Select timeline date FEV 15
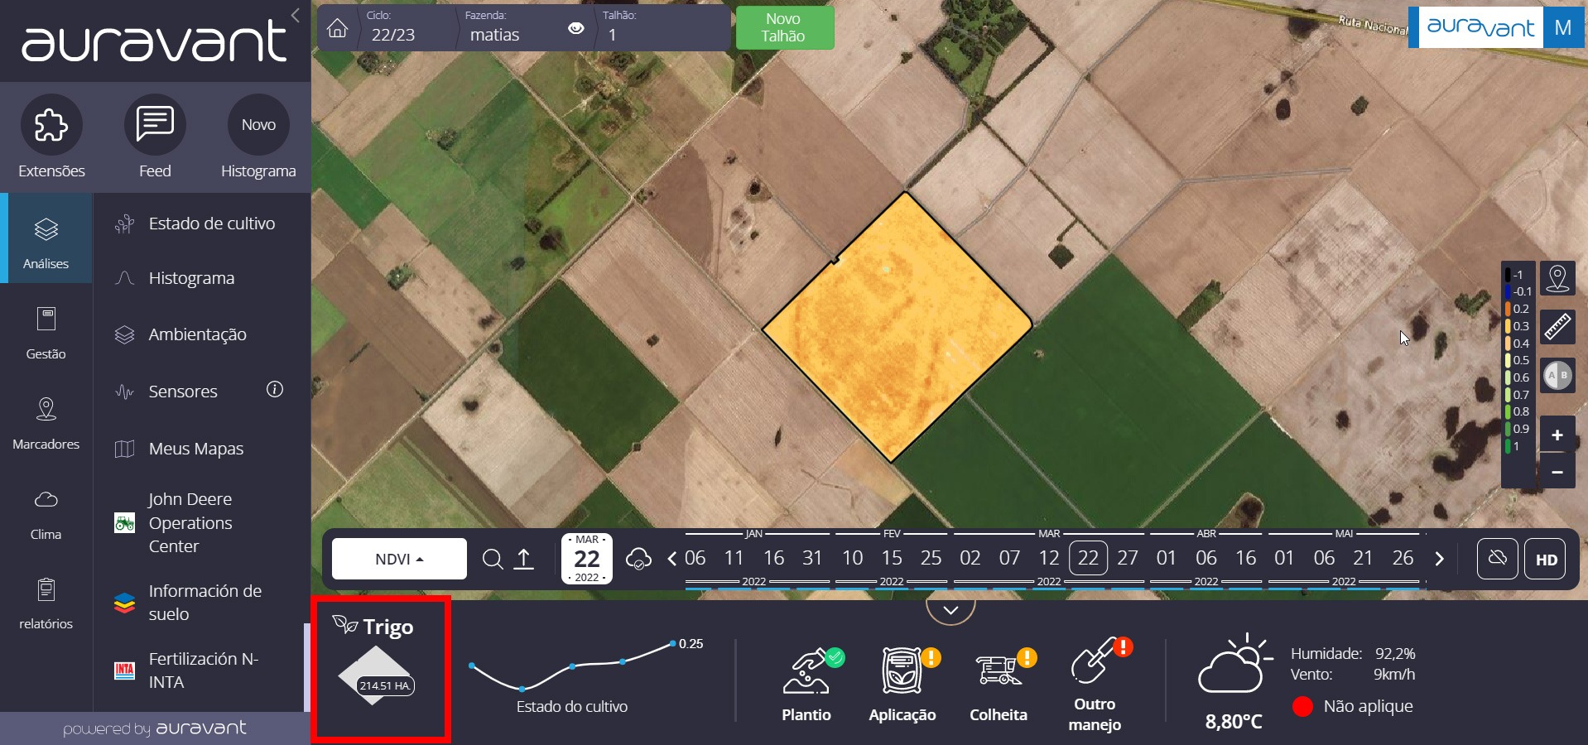Image resolution: width=1588 pixels, height=745 pixels. click(x=892, y=558)
